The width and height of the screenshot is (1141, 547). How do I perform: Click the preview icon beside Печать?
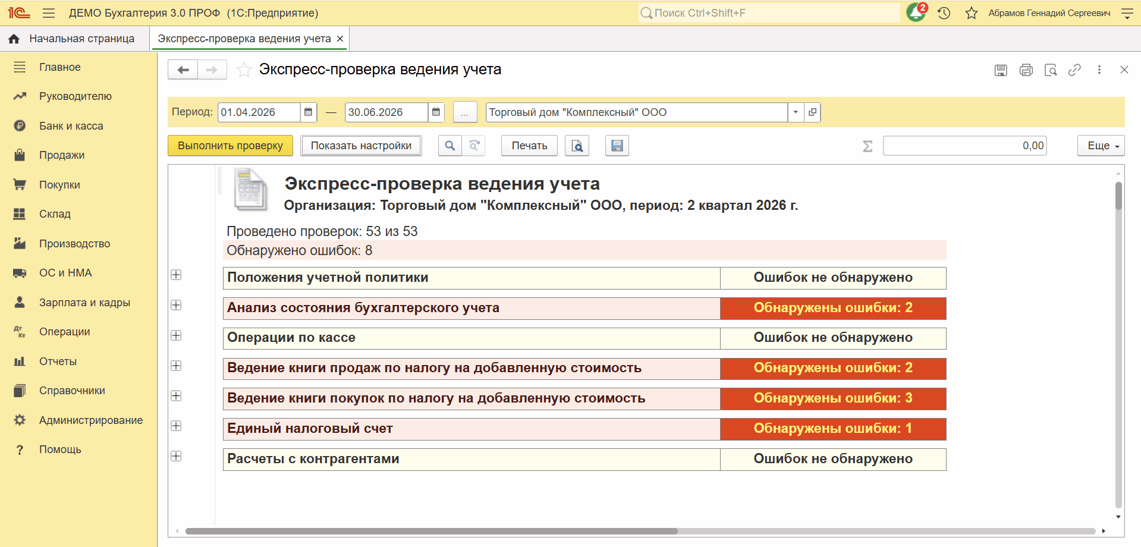point(577,146)
